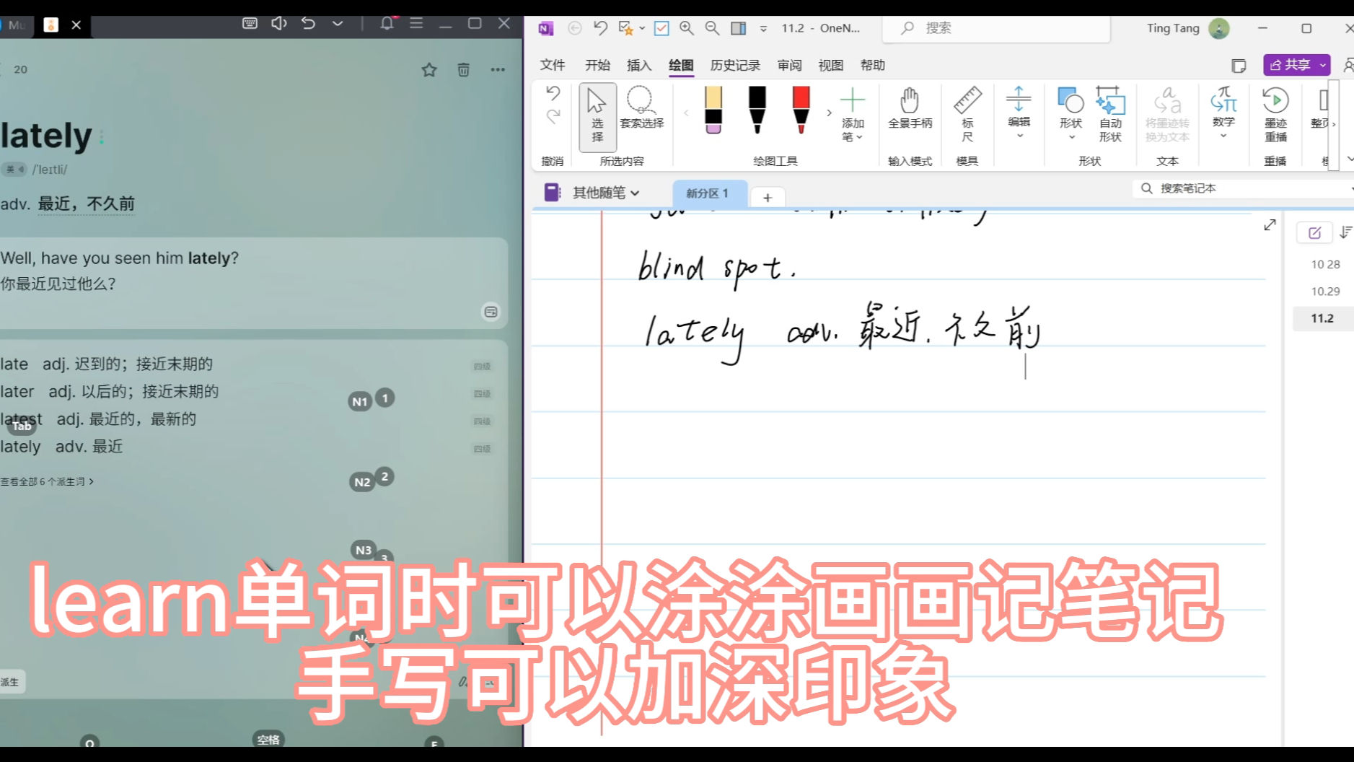
Task: Click the sort pages icon
Action: (x=1345, y=232)
